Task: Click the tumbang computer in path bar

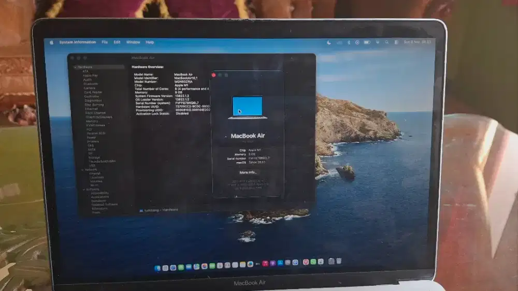Action: (x=149, y=210)
